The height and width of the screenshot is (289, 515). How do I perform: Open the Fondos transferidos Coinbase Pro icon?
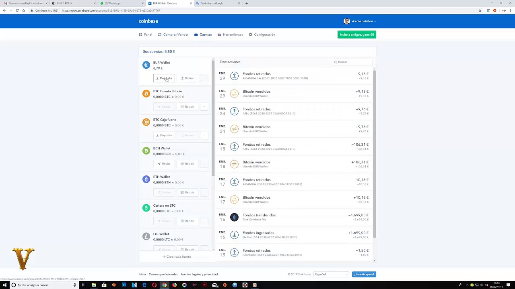click(234, 217)
